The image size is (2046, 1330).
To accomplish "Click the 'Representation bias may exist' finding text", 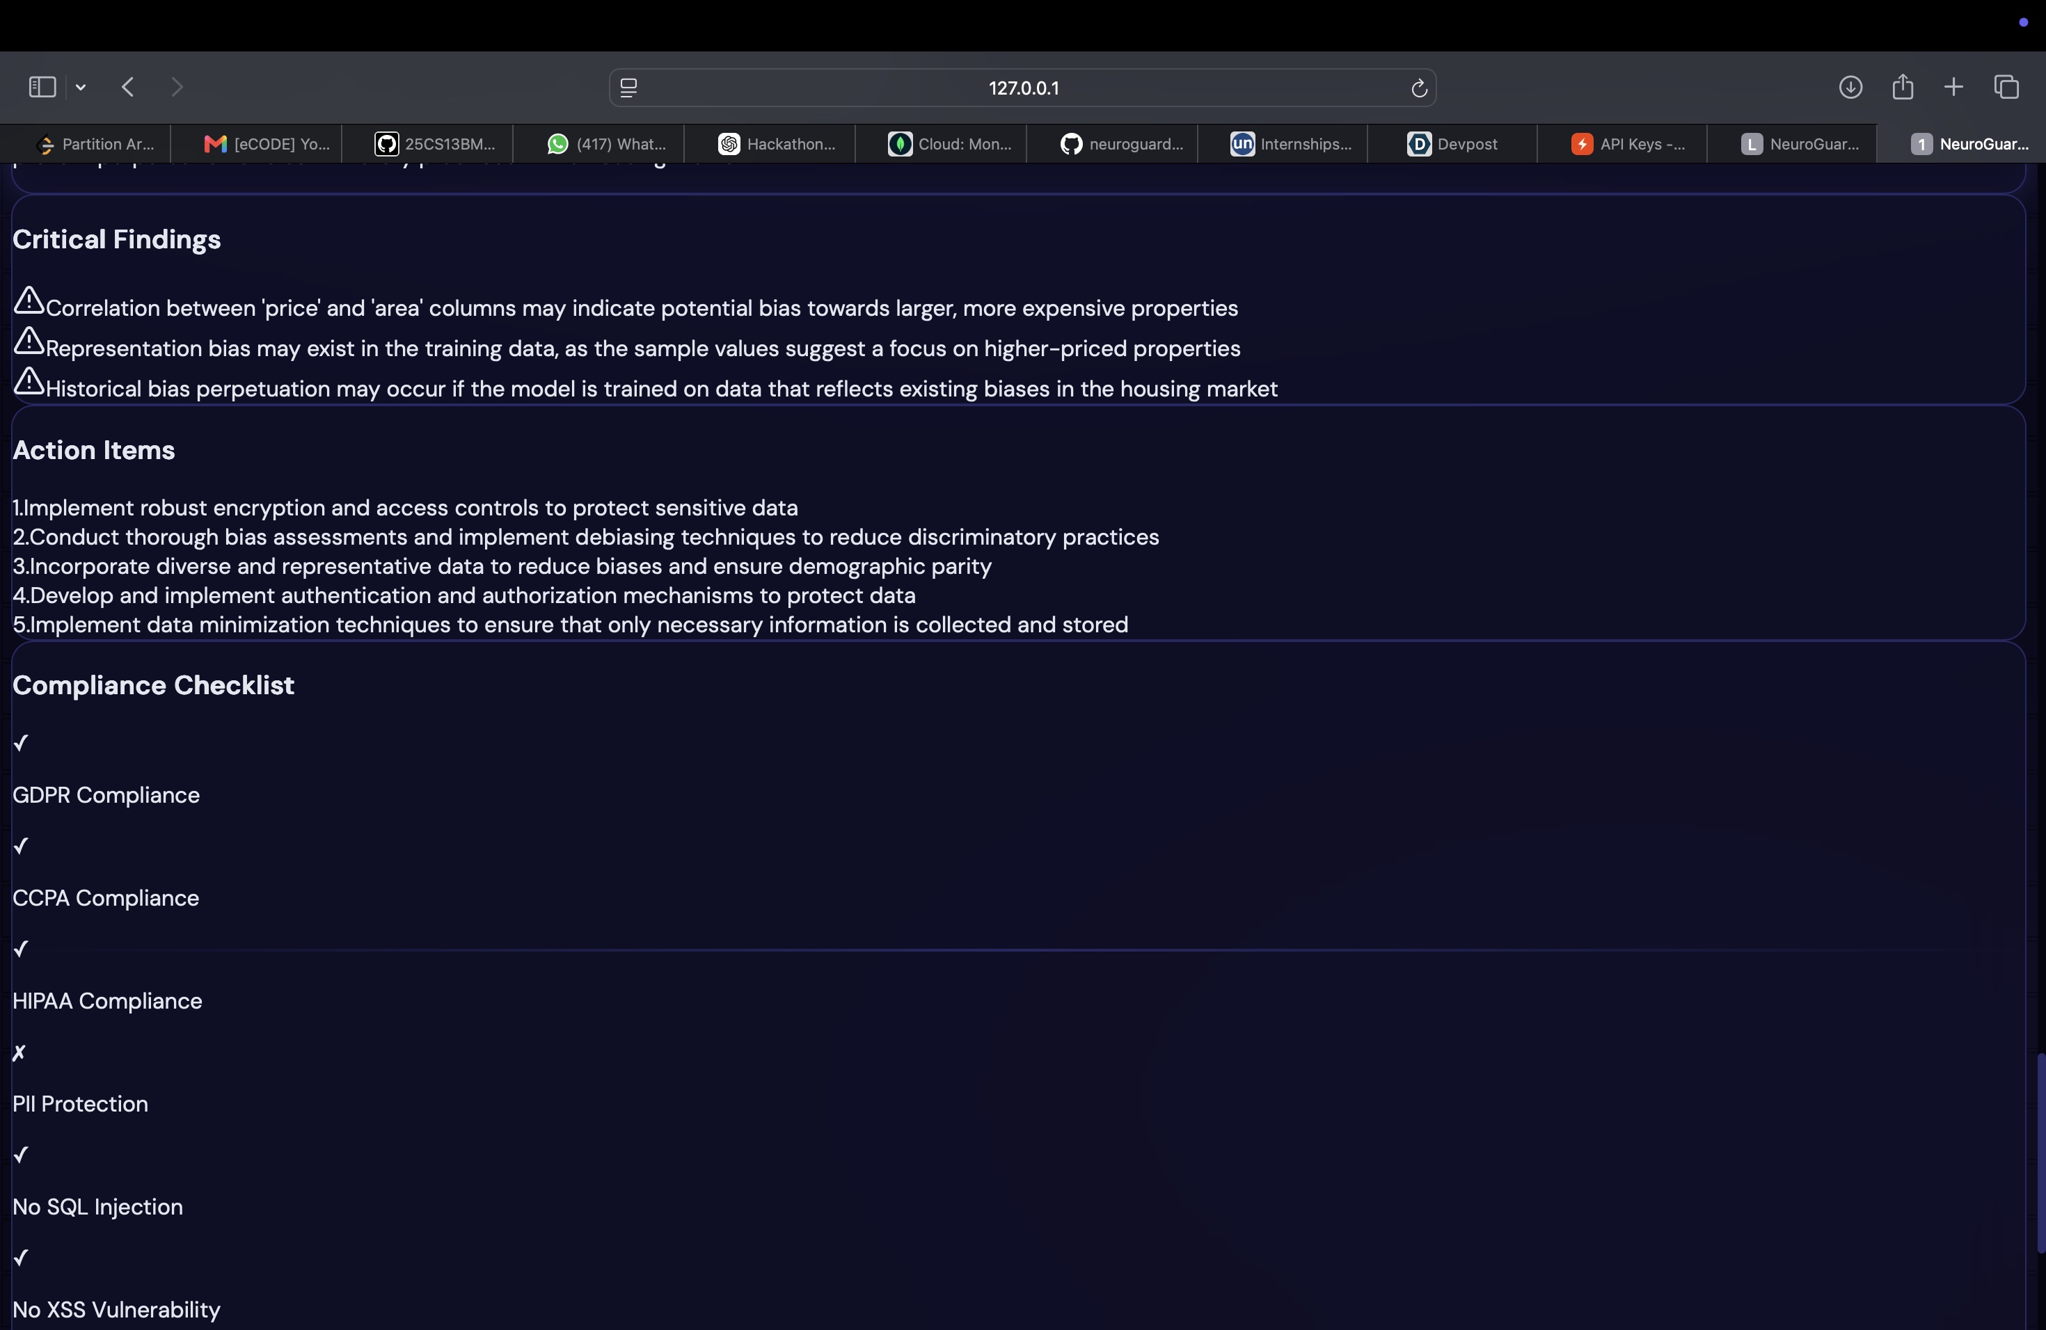I will tap(643, 348).
